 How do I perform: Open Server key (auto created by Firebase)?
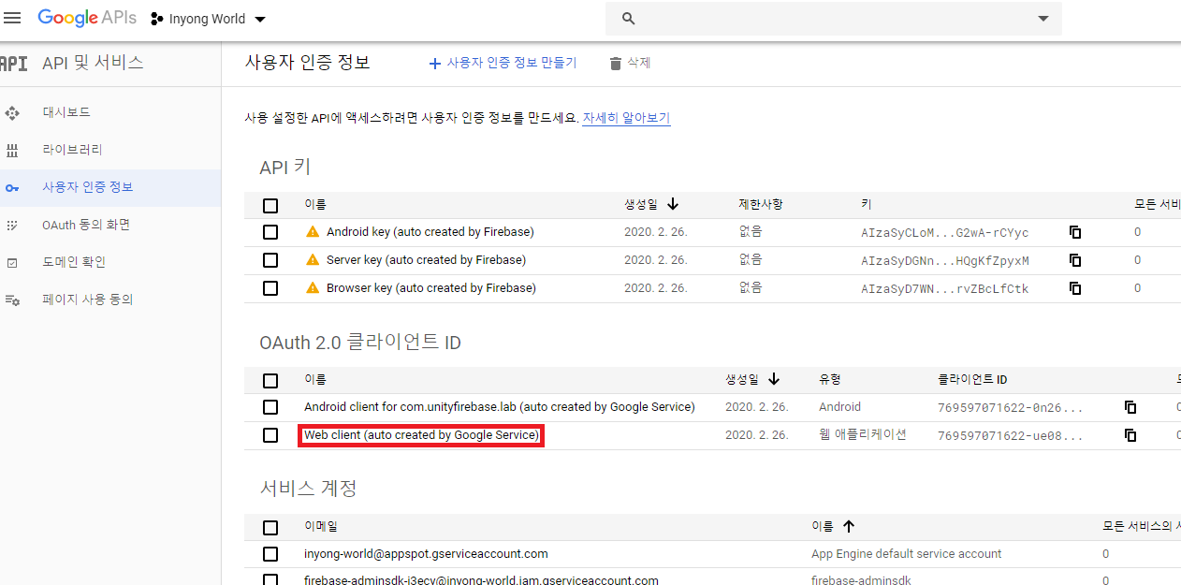427,260
